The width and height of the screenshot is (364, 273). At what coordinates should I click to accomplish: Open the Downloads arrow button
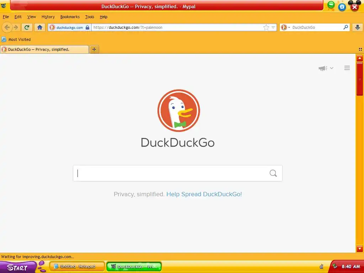pyautogui.click(x=358, y=27)
